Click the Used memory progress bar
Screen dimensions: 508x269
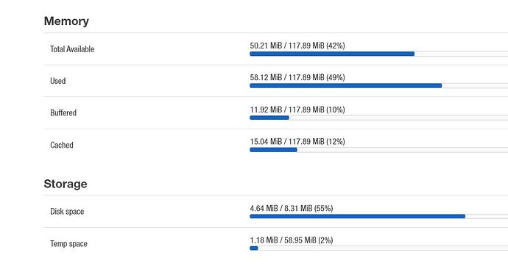pyautogui.click(x=378, y=86)
